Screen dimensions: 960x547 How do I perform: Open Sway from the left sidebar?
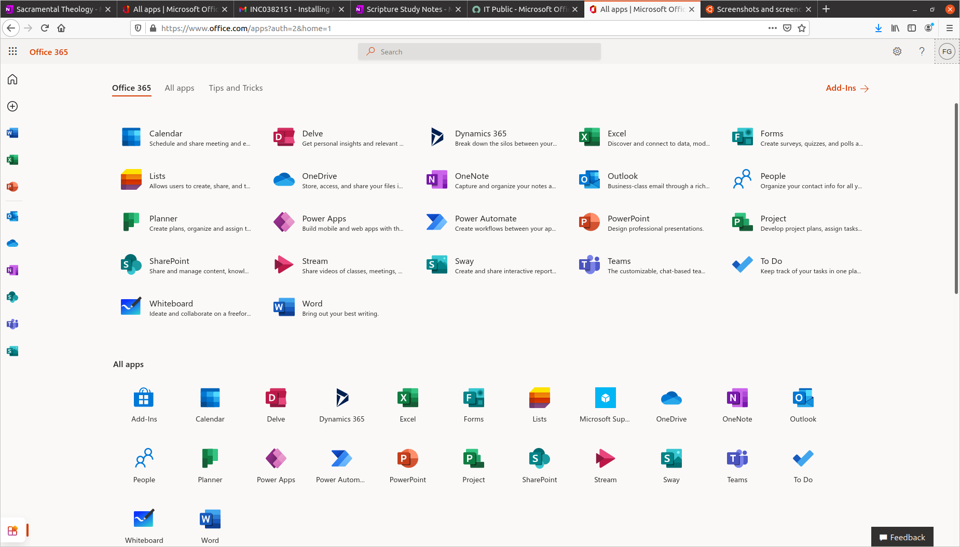point(12,351)
